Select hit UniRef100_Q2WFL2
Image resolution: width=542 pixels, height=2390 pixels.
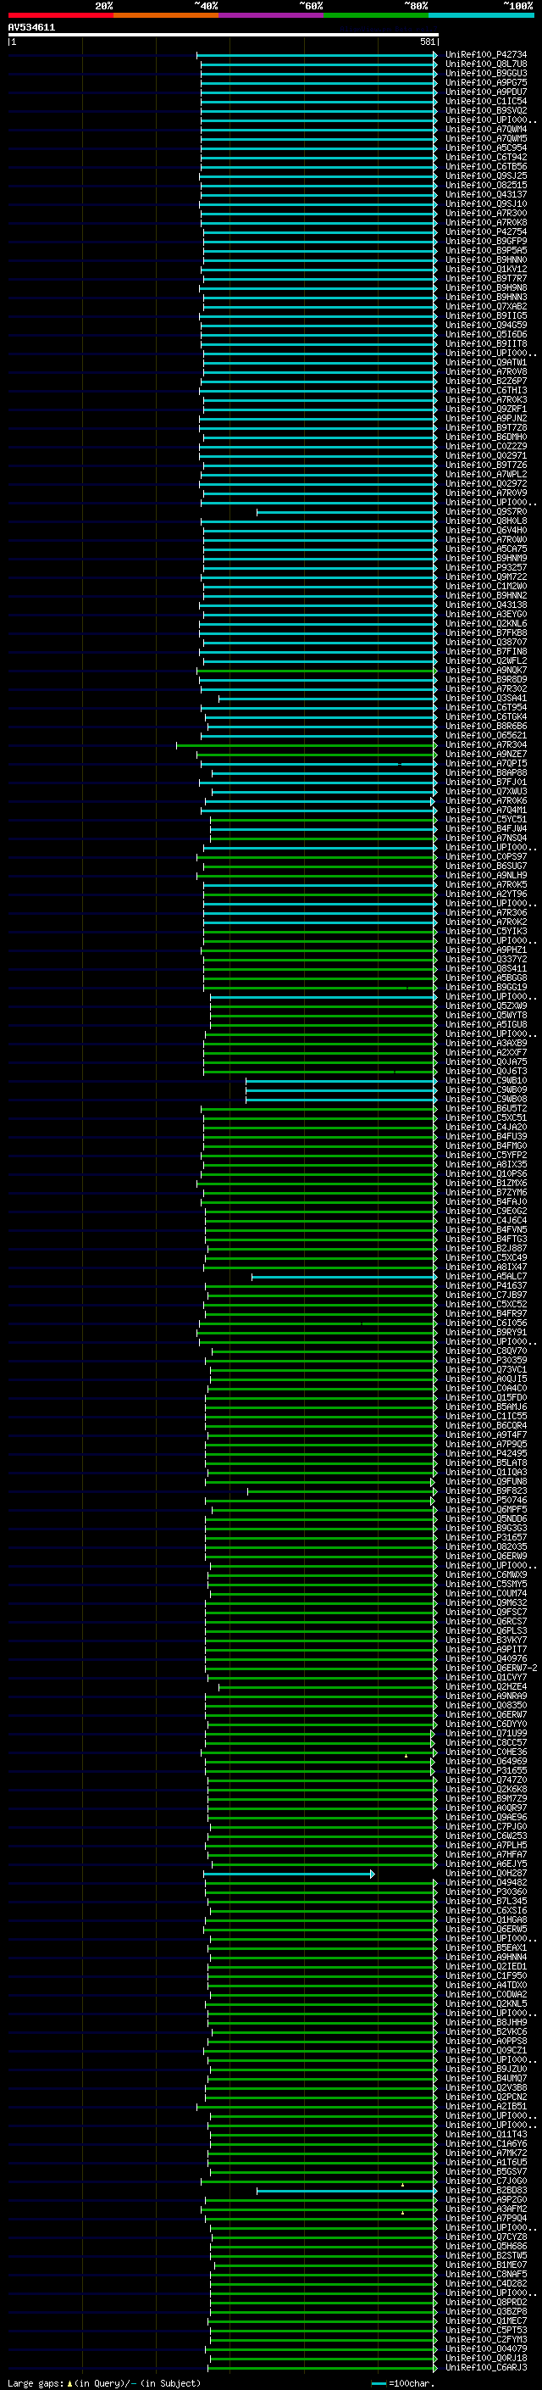(x=485, y=660)
